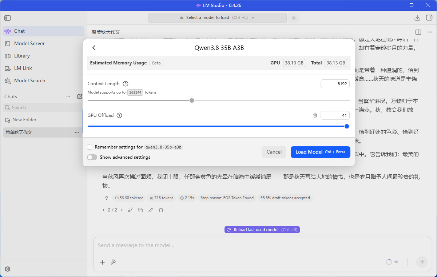This screenshot has height=277, width=437.
Task: Focus the Context Length value field
Action: pyautogui.click(x=335, y=84)
